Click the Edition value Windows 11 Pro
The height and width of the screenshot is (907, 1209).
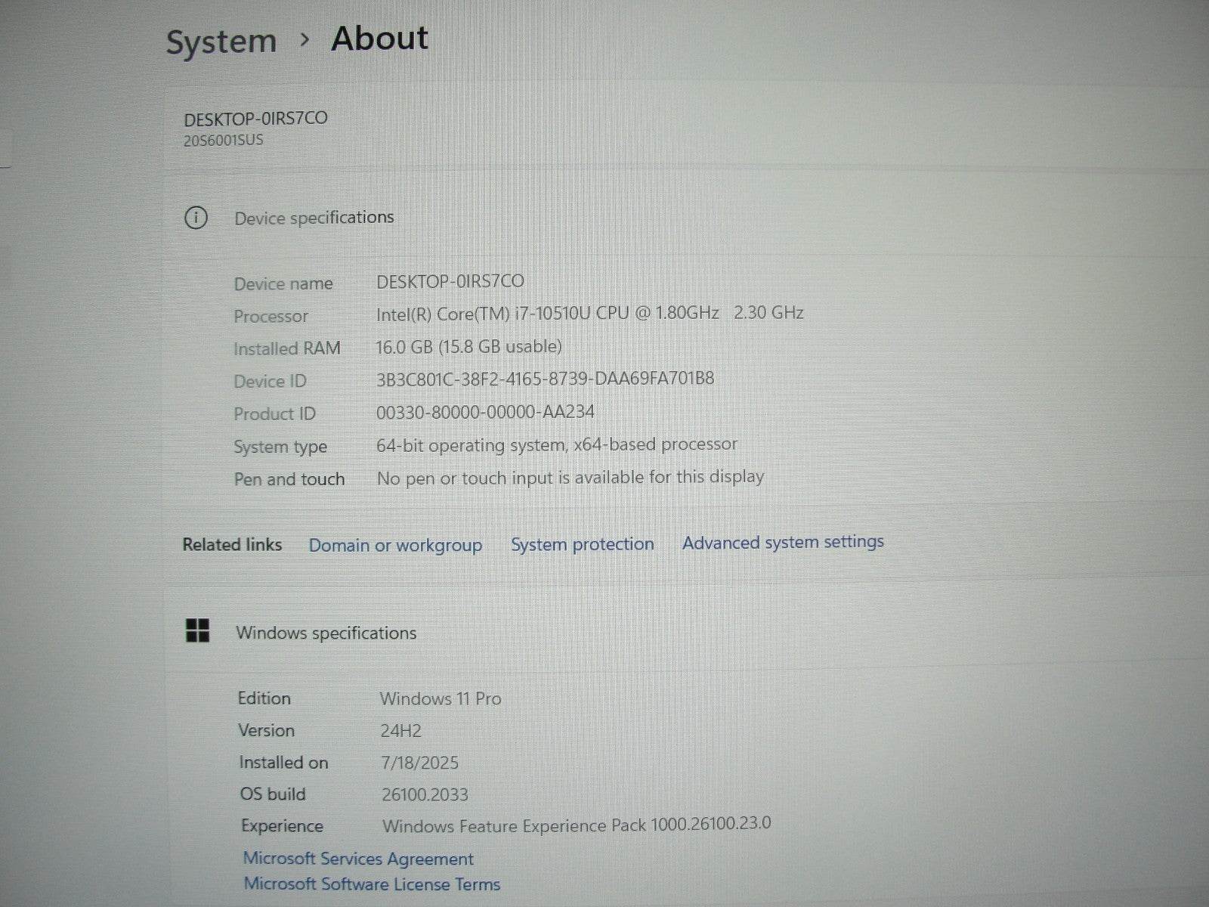pyautogui.click(x=441, y=698)
